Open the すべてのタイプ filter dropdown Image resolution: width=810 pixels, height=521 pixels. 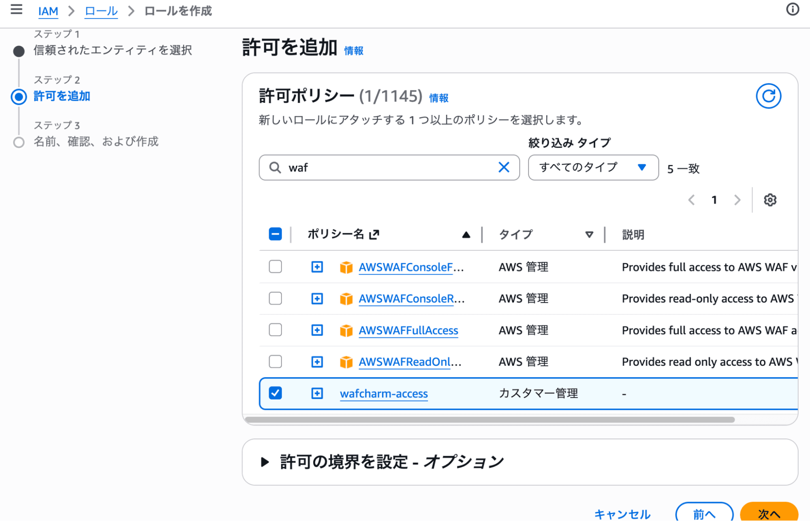point(593,167)
